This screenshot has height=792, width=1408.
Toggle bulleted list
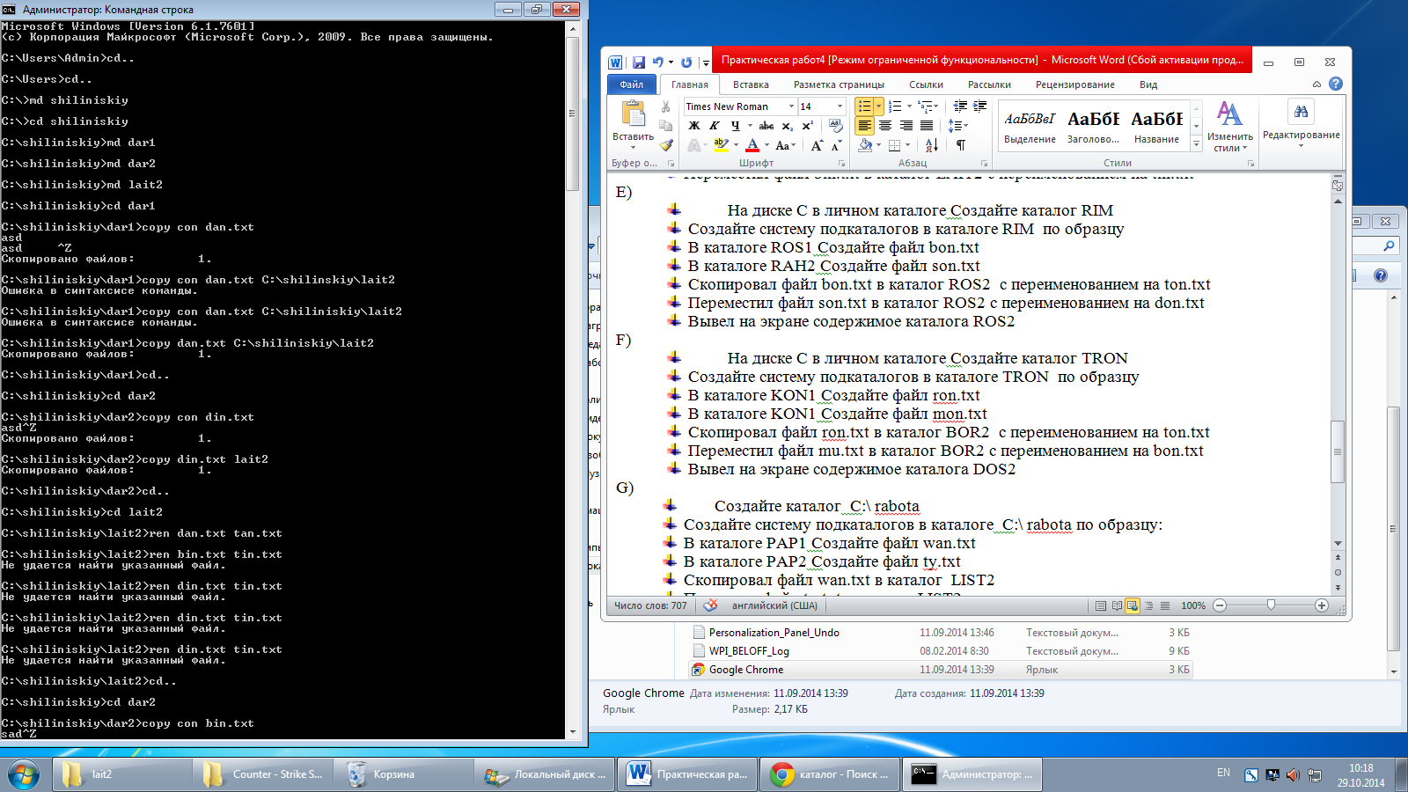pyautogui.click(x=864, y=106)
